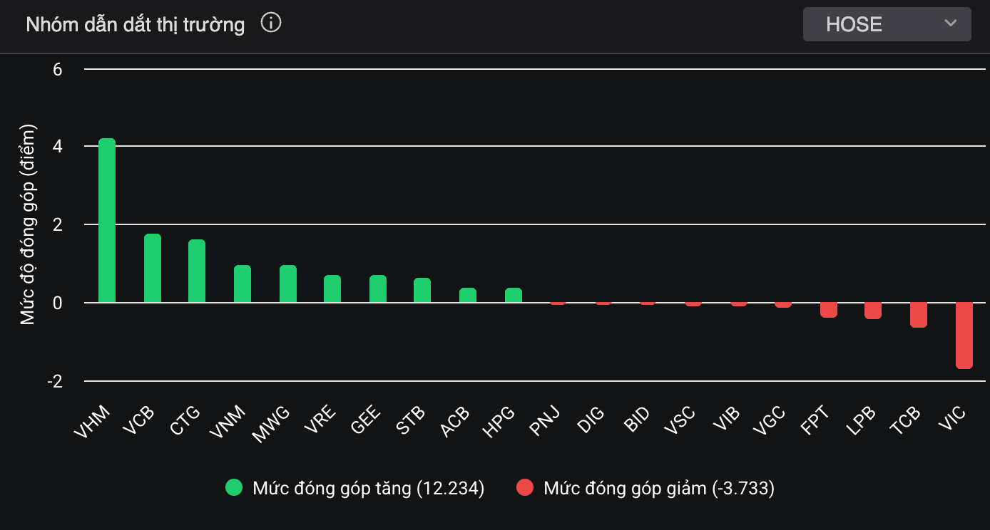Click the CTG contribution bar
Viewport: 990px width, 530px height.
(197, 271)
